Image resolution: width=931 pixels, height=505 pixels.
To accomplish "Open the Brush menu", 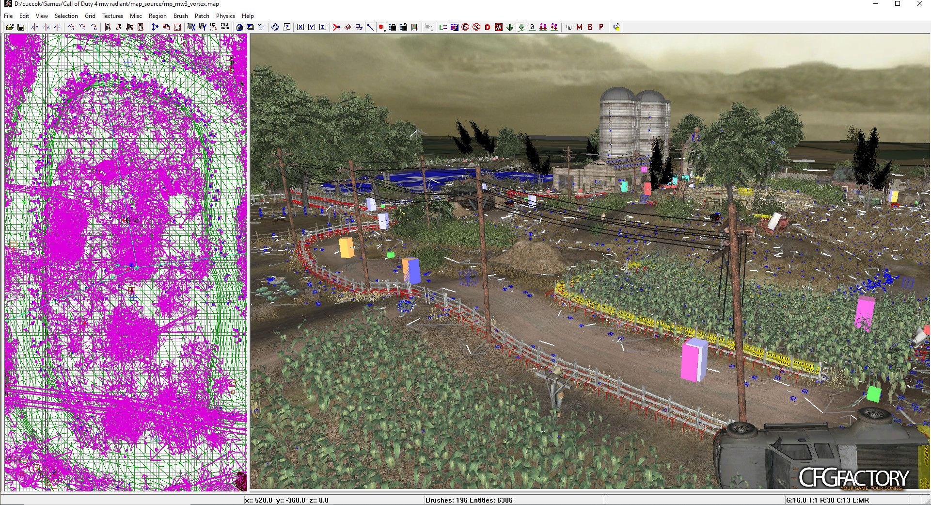I will coord(181,16).
